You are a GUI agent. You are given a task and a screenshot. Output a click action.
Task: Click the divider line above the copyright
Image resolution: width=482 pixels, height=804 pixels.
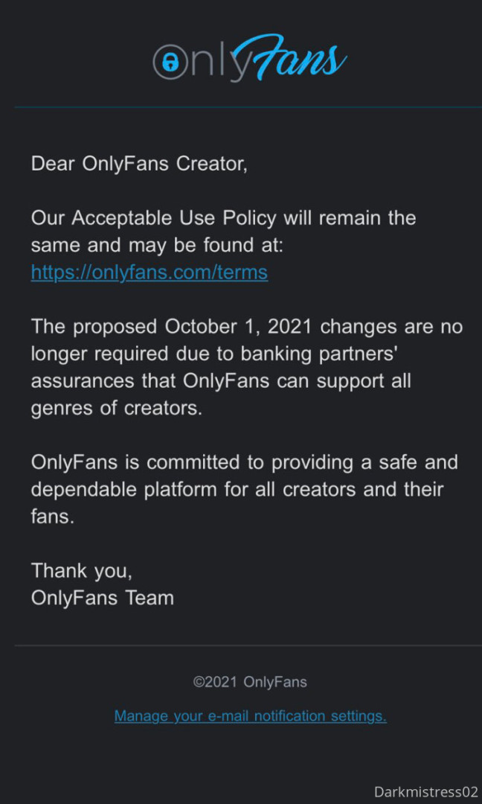[248, 645]
